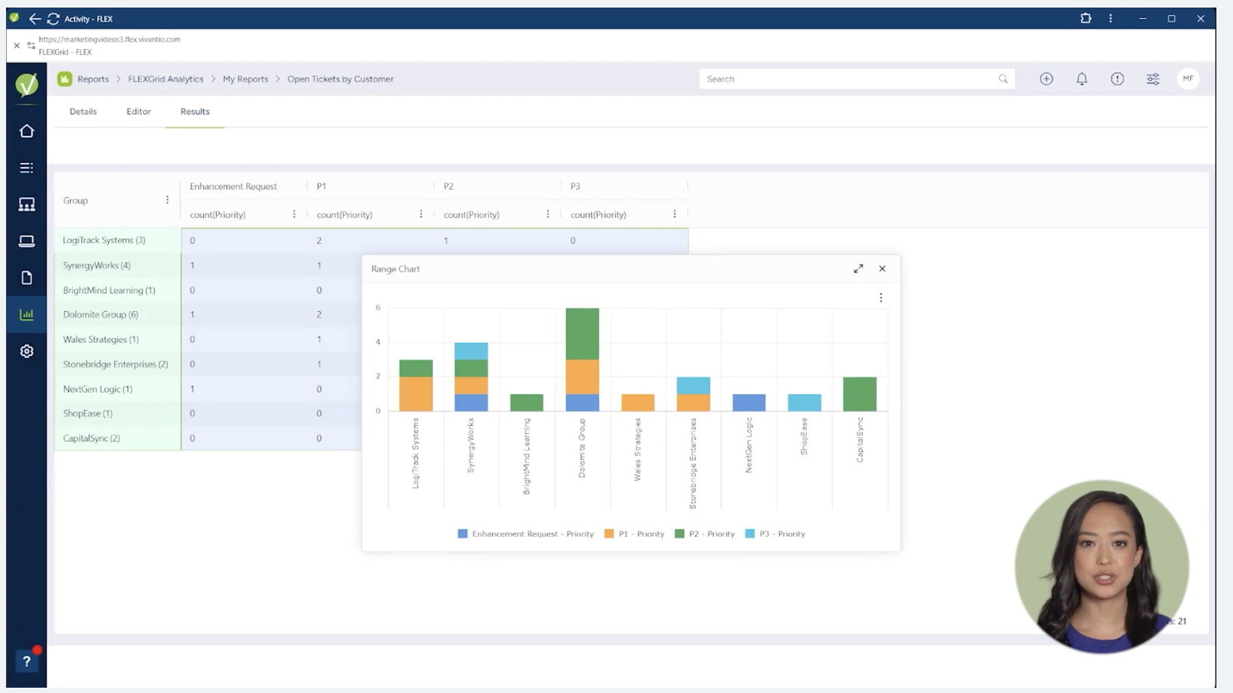Open the document sidebar icon
This screenshot has height=693, width=1233.
[26, 278]
